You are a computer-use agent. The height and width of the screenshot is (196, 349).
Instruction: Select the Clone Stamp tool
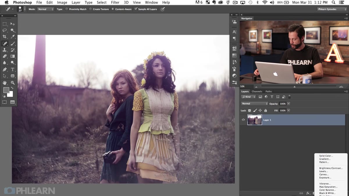5,50
